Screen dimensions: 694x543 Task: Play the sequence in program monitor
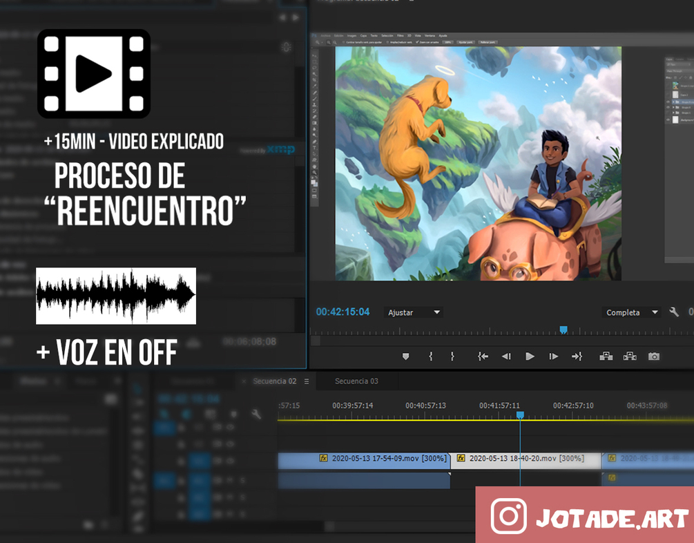pyautogui.click(x=530, y=356)
